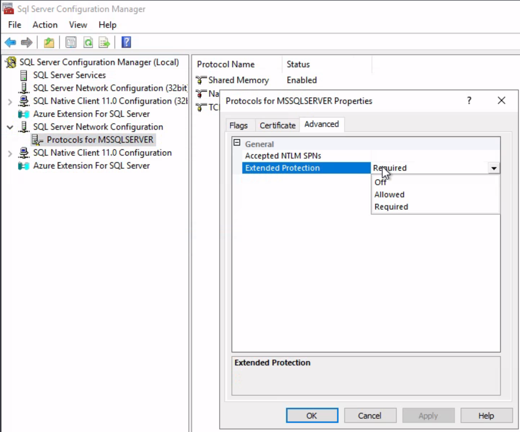Open the Help menu
The height and width of the screenshot is (432, 520).
click(x=107, y=25)
